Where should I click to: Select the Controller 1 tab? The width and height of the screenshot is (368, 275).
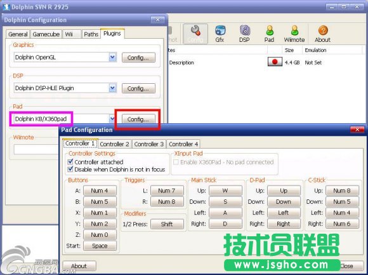80,144
